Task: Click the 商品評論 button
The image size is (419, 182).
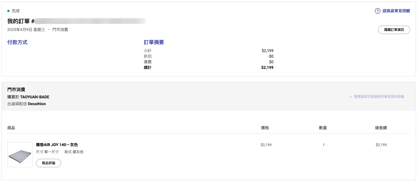Action: click(49, 163)
